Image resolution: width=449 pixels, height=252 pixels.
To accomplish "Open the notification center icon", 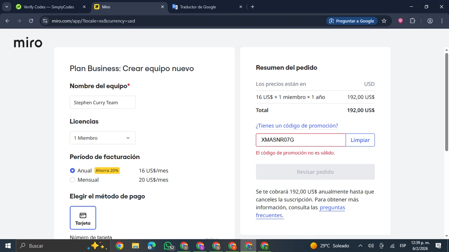I will pyautogui.click(x=439, y=246).
